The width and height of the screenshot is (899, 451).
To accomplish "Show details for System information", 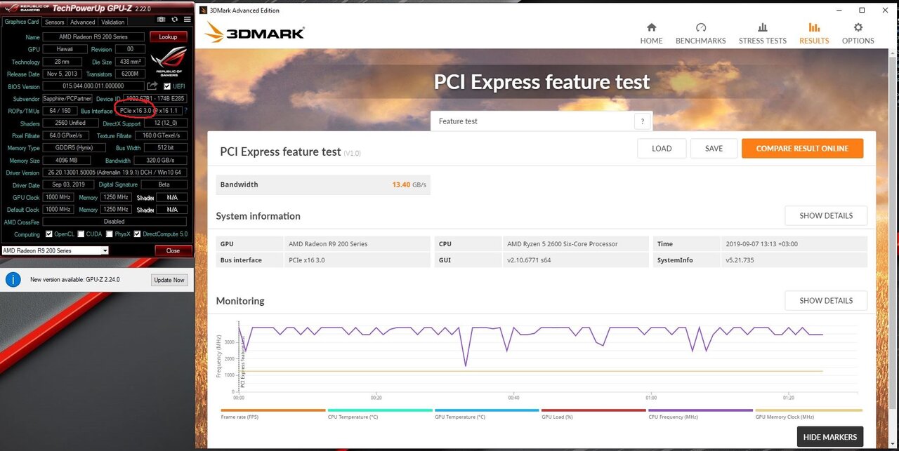I will (826, 215).
